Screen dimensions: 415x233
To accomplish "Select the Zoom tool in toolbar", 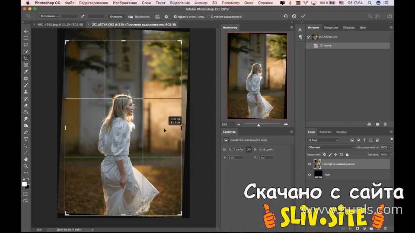I will [26, 166].
